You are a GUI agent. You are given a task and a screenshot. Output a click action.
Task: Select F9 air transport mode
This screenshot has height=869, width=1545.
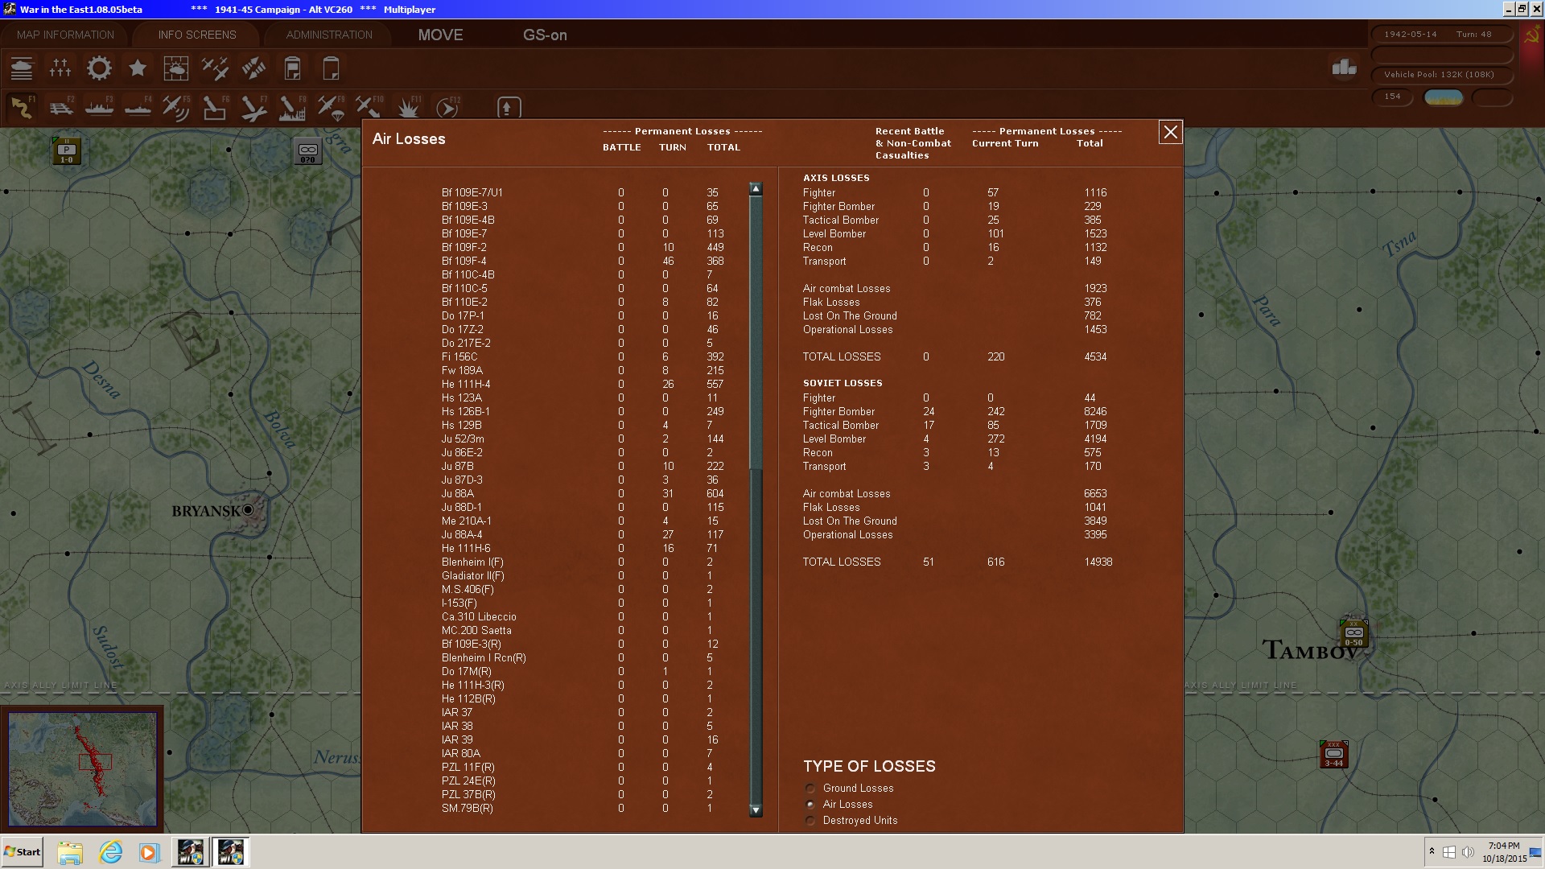[x=331, y=107]
